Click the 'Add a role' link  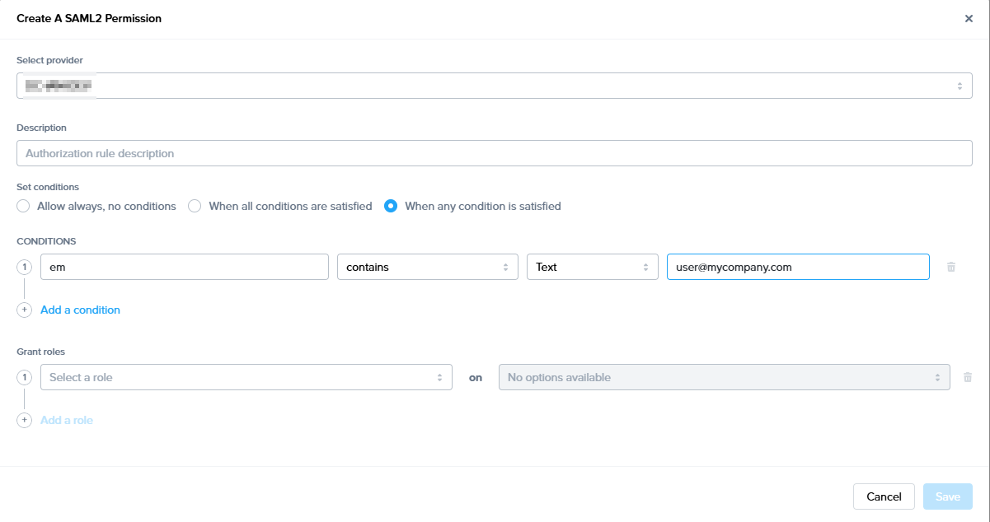pos(67,420)
